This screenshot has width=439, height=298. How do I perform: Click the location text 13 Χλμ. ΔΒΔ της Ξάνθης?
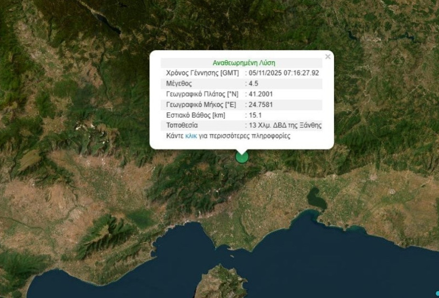click(x=285, y=125)
